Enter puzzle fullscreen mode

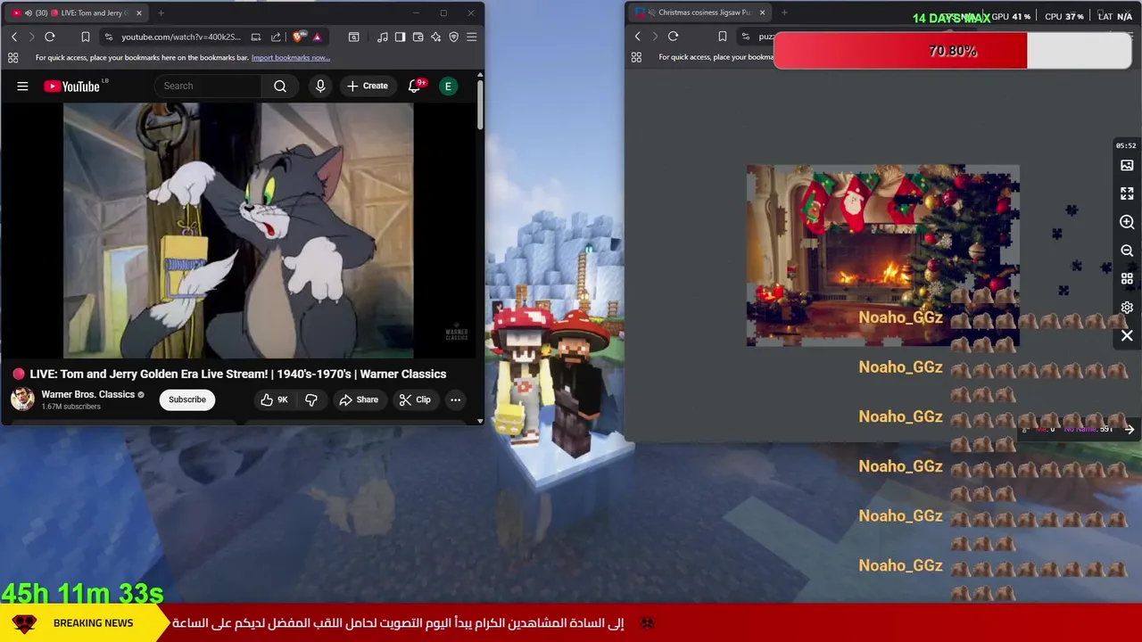[1127, 193]
